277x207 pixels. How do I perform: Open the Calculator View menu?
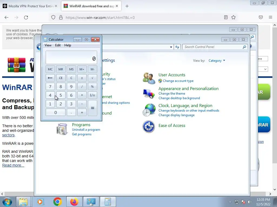point(48,45)
